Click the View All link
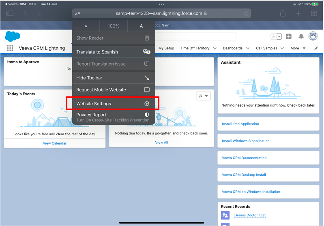This screenshot has height=226, width=324. click(x=161, y=143)
